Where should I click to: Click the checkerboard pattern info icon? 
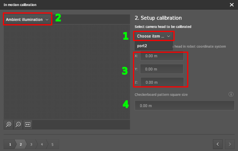click(231, 94)
